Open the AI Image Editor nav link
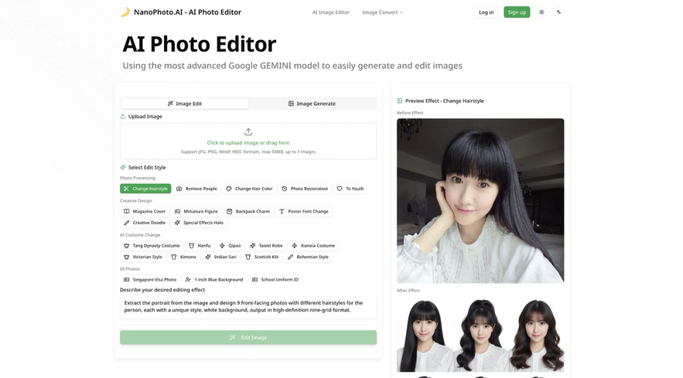This screenshot has width=683, height=378. 331,12
